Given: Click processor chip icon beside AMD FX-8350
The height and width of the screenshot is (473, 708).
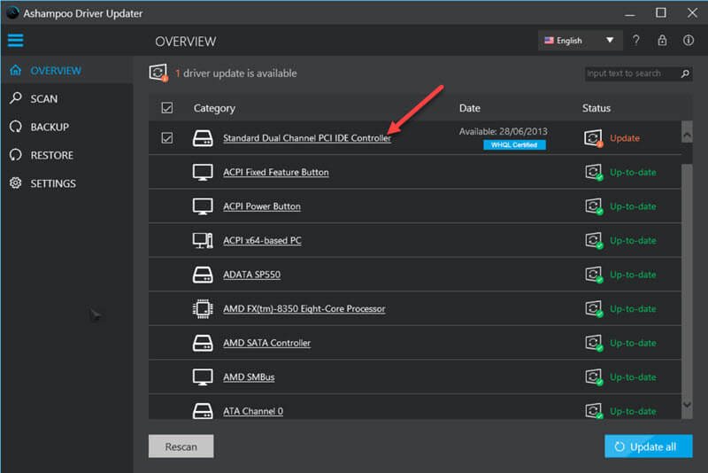Looking at the screenshot, I should pos(203,308).
